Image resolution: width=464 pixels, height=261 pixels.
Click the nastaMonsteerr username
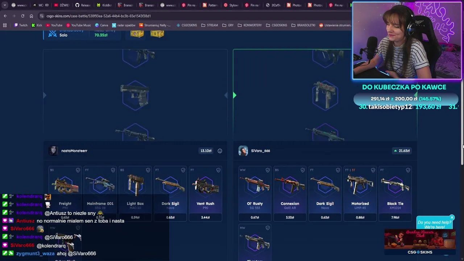74,151
